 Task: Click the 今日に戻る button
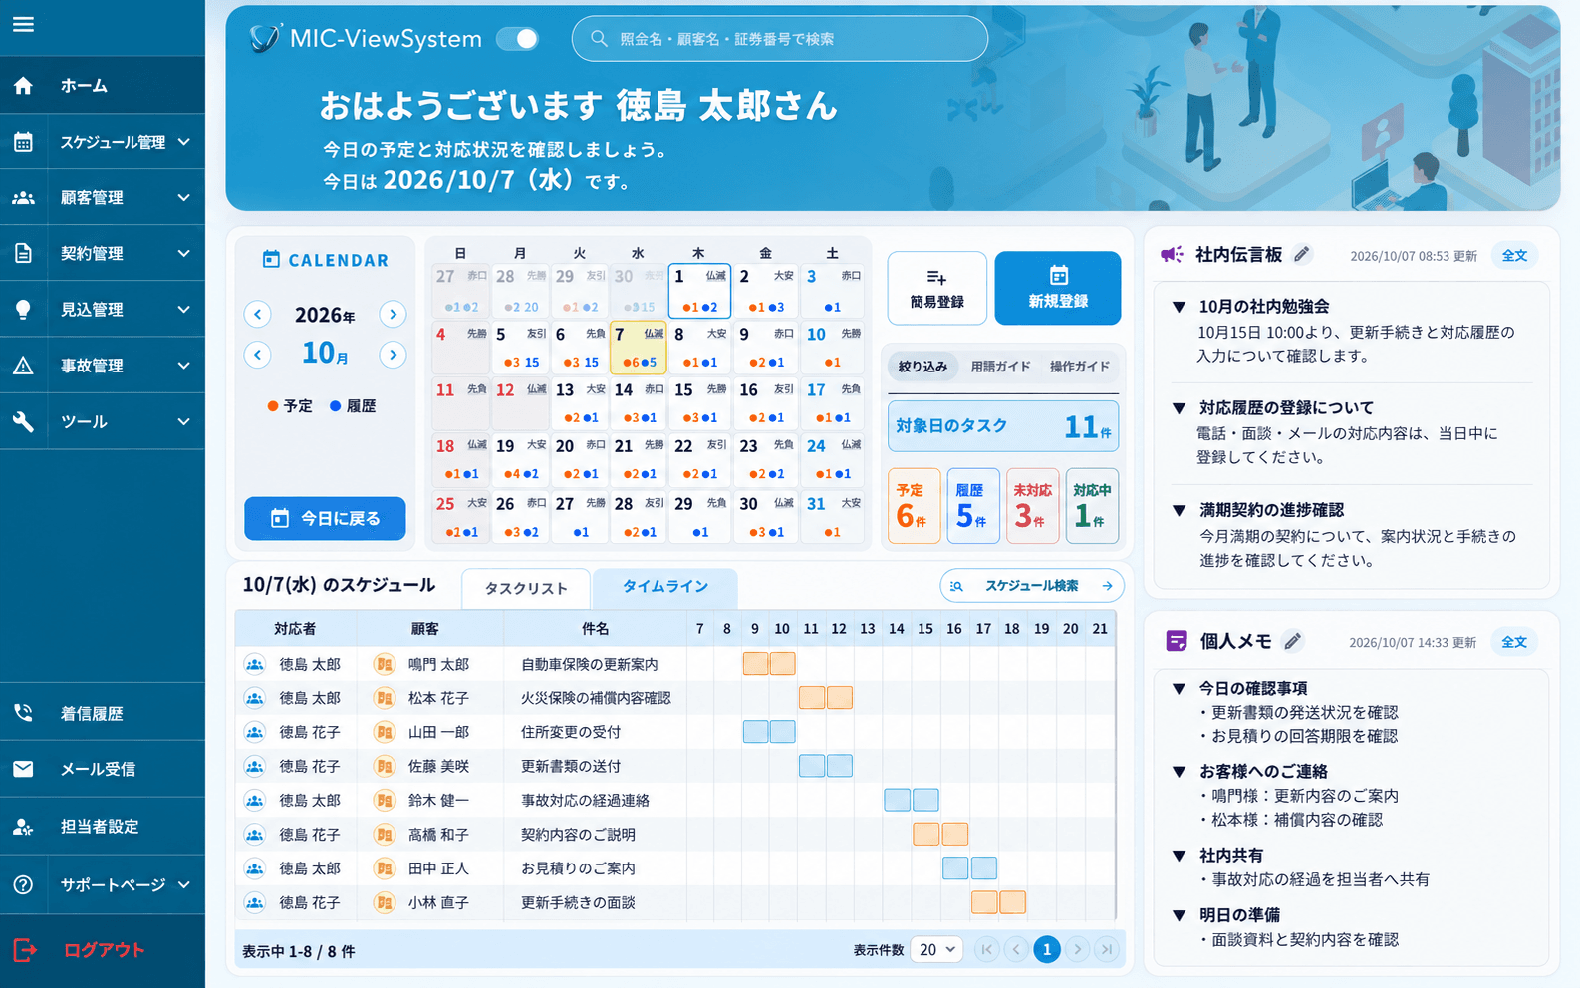325,518
